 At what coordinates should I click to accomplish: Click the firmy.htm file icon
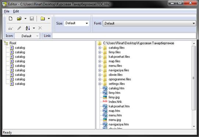pos(105,93)
